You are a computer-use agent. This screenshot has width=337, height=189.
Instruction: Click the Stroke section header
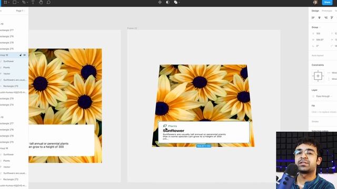[x=315, y=121]
